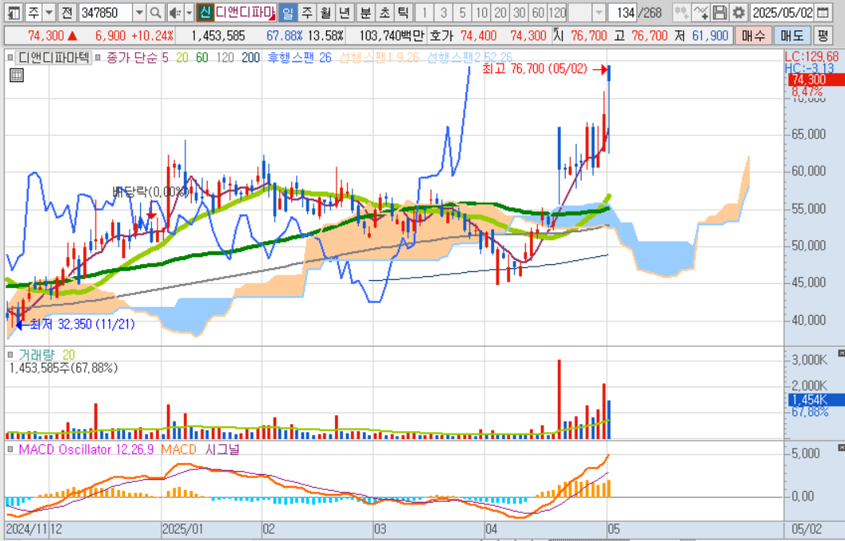Click the 선행스팬1 legend label

click(379, 57)
